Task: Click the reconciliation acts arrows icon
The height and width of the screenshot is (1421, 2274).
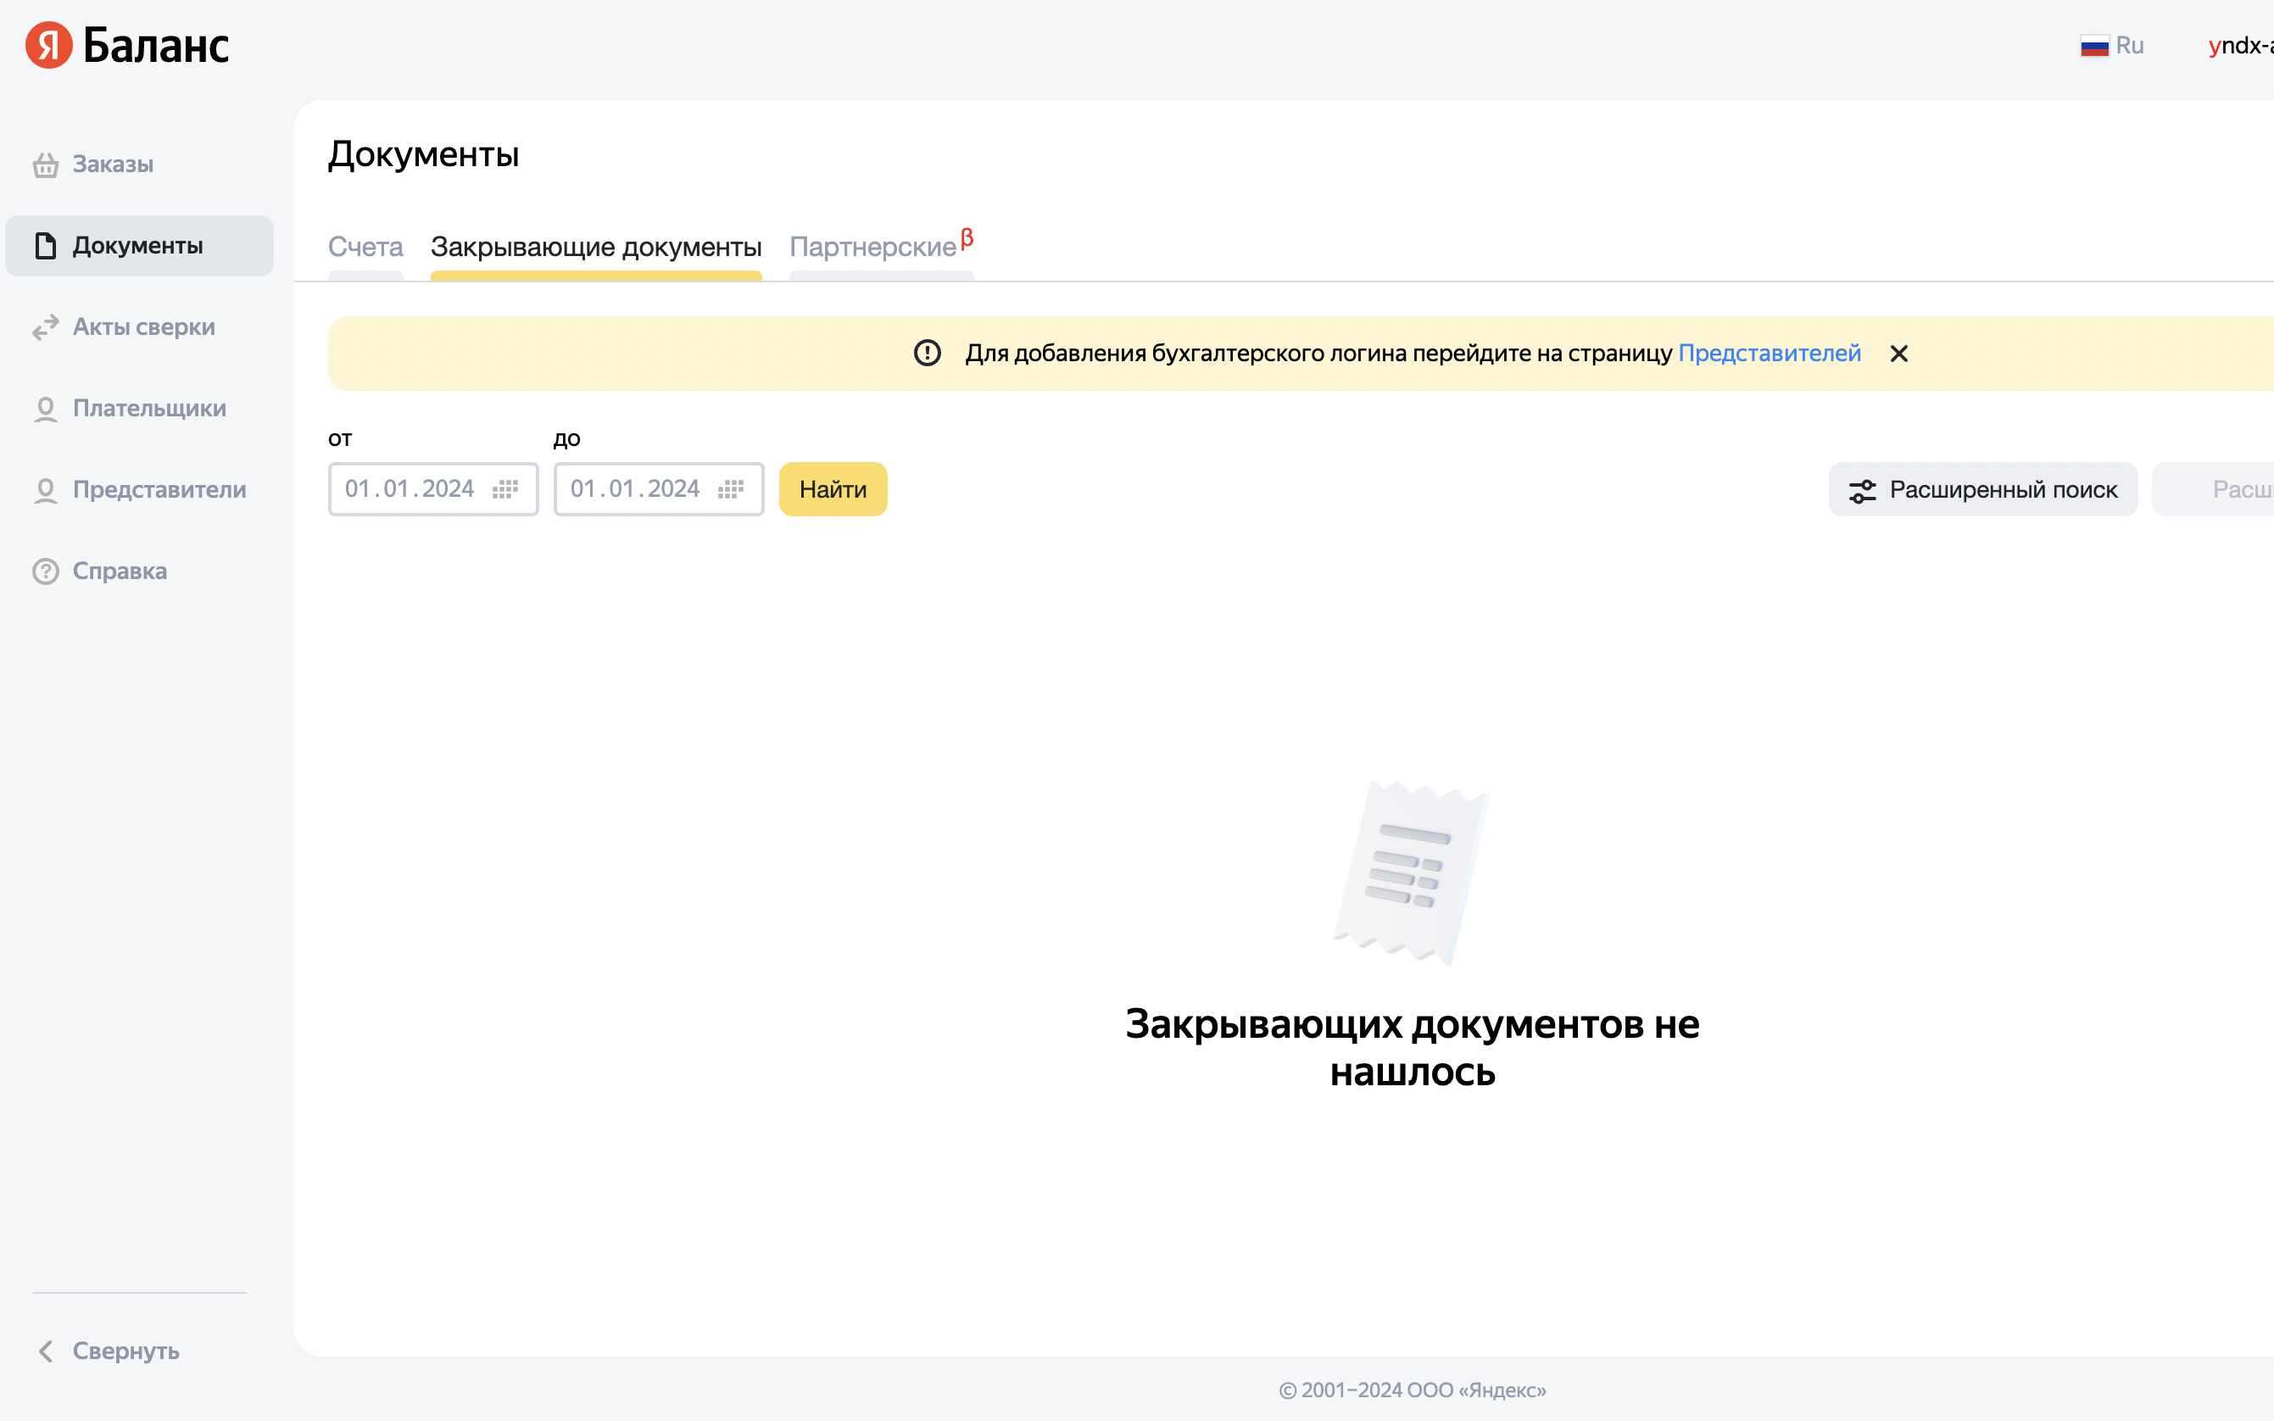Action: 45,327
